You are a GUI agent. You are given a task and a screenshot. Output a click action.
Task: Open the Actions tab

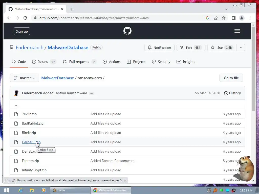point(112,62)
